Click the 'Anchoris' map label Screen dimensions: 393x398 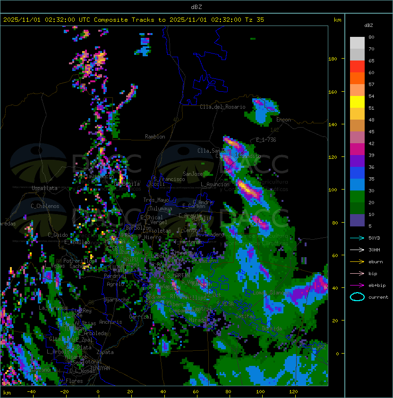(x=111, y=322)
